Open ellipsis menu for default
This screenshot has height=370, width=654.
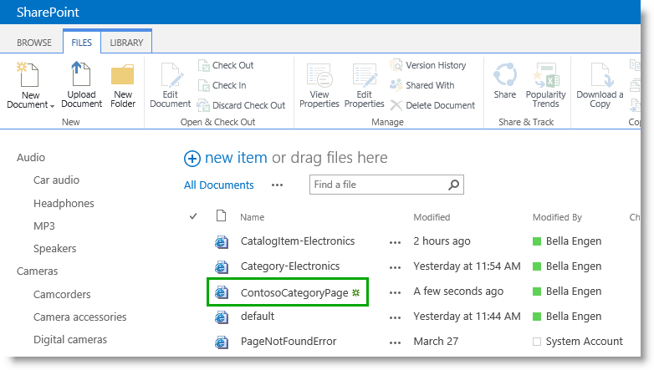tap(395, 317)
